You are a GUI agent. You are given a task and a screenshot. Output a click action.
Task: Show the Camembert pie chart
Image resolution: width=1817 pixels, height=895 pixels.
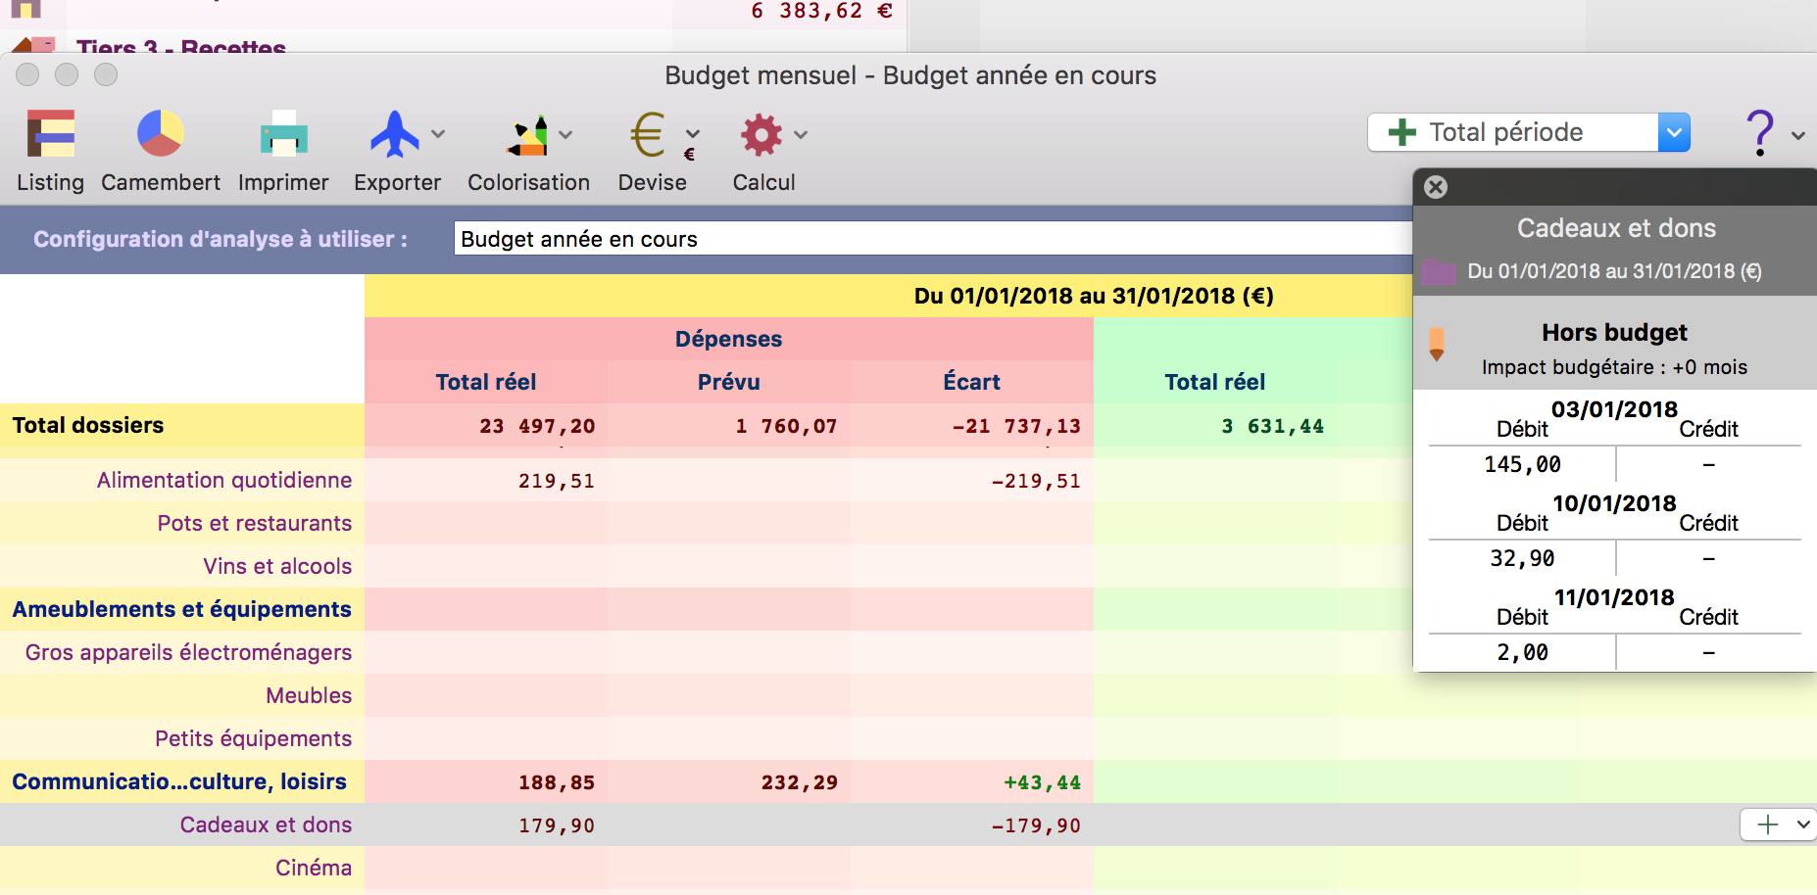pos(161,134)
